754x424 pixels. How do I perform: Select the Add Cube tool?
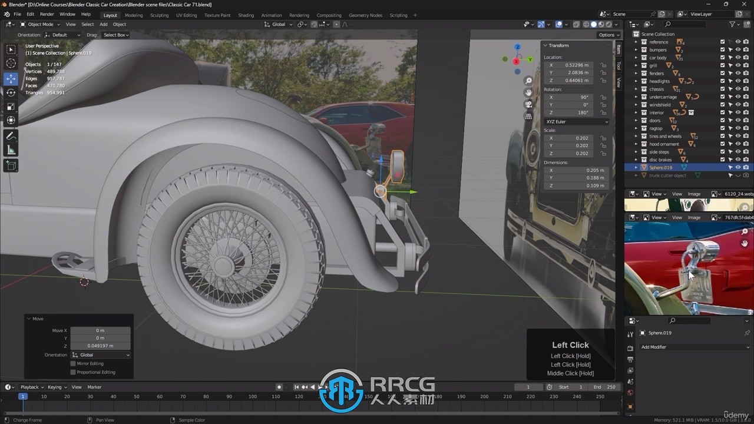pos(11,166)
